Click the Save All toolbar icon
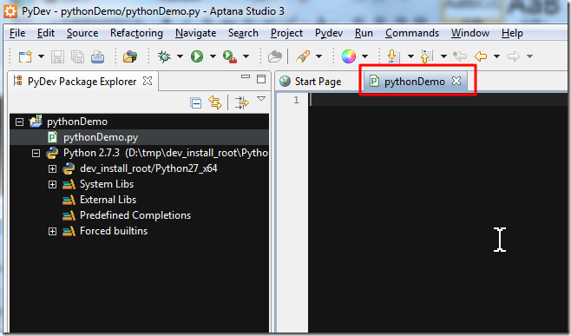This screenshot has width=571, height=336. coord(77,56)
